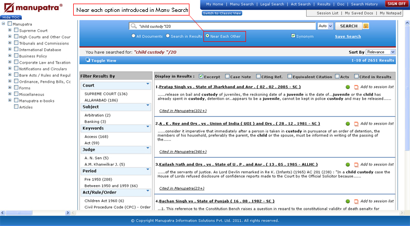Click Toggle View text
This screenshot has width=410, height=226.
tap(104, 61)
